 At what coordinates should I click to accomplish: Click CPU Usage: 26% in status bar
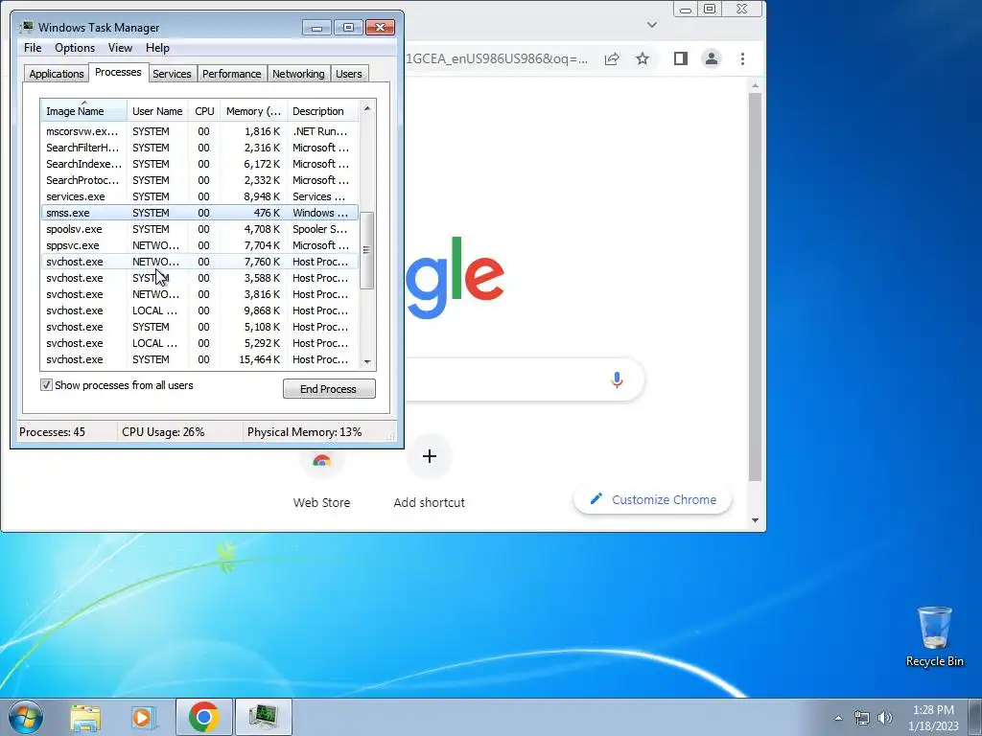pyautogui.click(x=163, y=432)
